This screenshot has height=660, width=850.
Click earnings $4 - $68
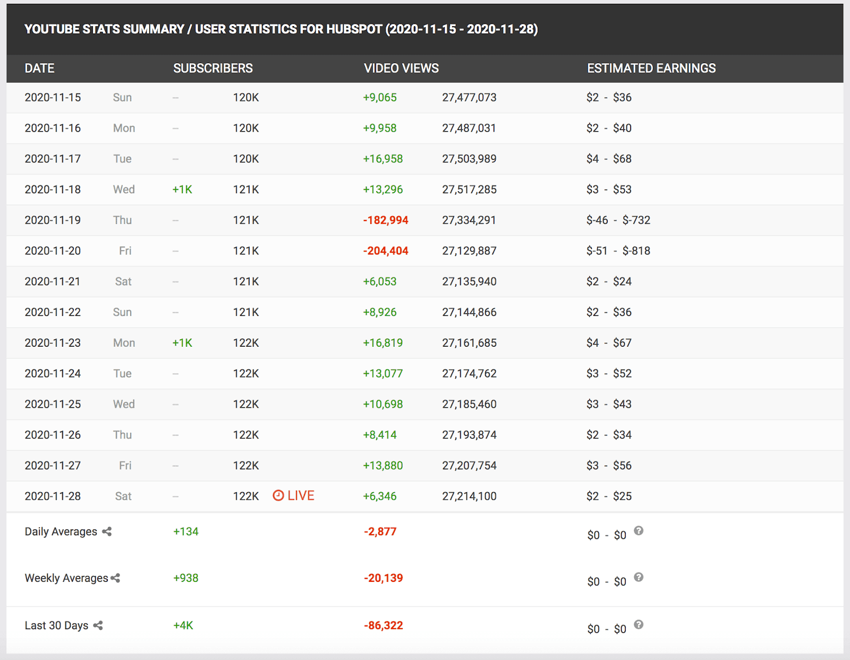coord(609,159)
